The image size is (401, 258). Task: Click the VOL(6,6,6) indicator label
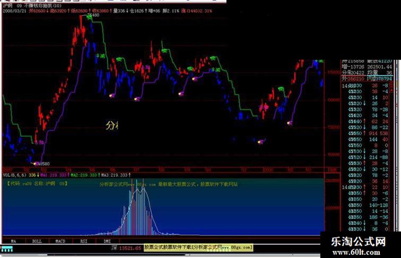pos(14,175)
